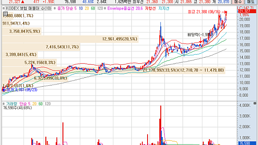Viewport: 258px width, 145px height.
Task: Click the header current price 21,327
Action: (15, 2)
